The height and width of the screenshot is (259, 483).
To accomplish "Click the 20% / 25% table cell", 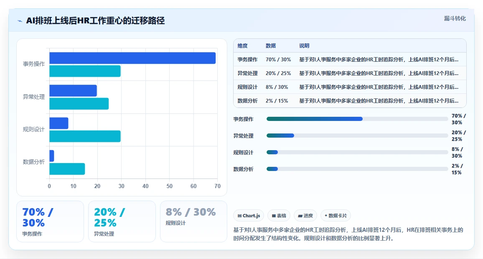I will [278, 73].
